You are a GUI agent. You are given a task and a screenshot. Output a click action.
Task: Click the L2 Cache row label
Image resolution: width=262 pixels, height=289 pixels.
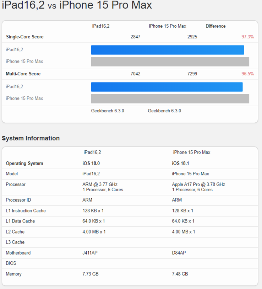tap(15, 232)
